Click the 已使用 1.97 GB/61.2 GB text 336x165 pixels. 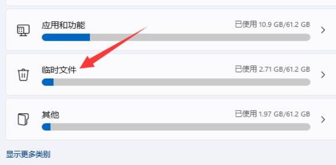(x=272, y=114)
